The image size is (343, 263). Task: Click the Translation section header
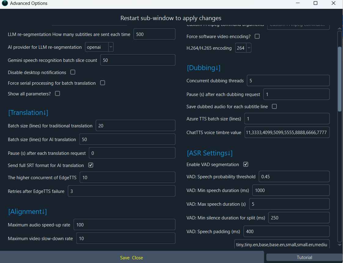(x=28, y=112)
